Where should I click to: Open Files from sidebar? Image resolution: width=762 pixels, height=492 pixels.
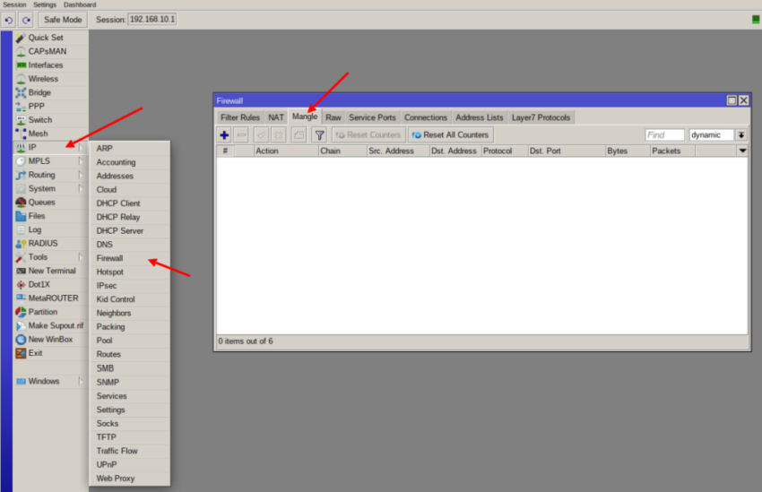pyautogui.click(x=50, y=216)
